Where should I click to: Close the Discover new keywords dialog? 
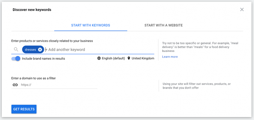pos(242,9)
